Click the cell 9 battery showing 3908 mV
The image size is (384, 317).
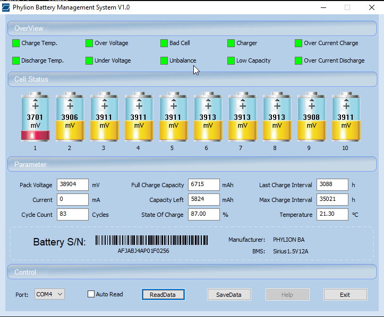311,117
